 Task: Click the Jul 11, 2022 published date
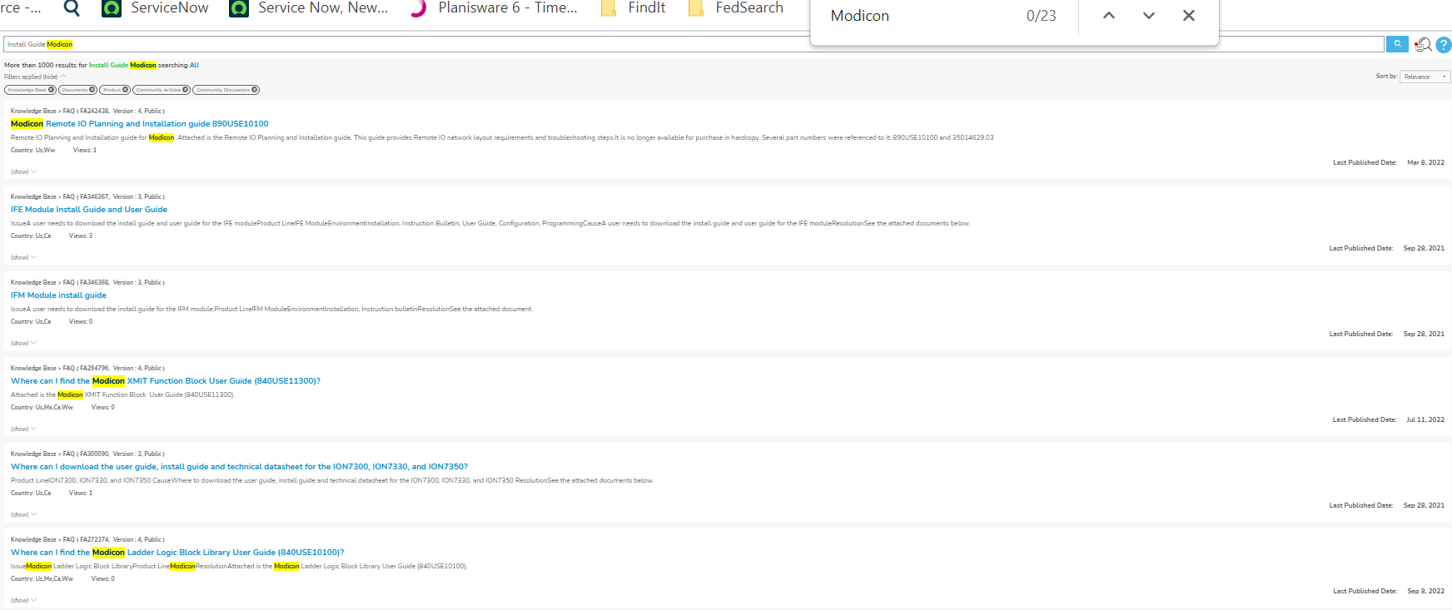1425,419
